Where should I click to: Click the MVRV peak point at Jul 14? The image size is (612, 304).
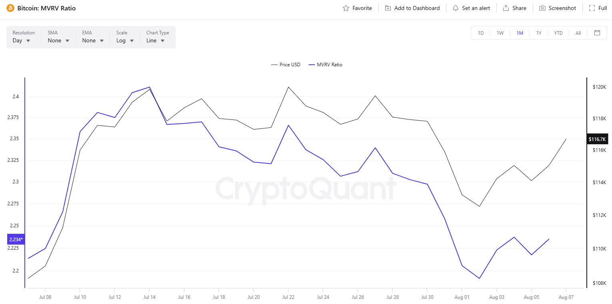(x=149, y=87)
